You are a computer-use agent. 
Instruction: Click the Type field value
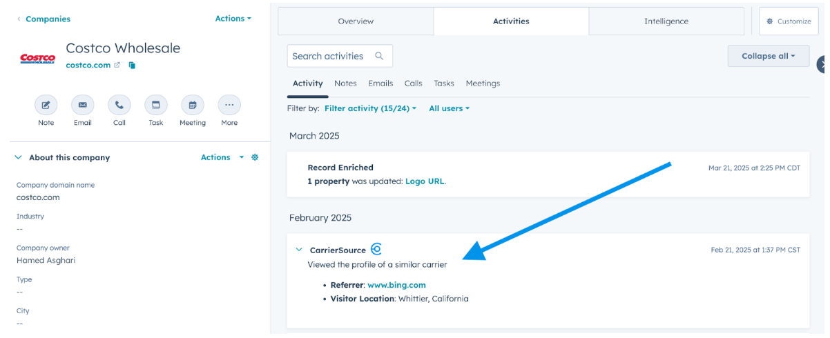[x=20, y=292]
